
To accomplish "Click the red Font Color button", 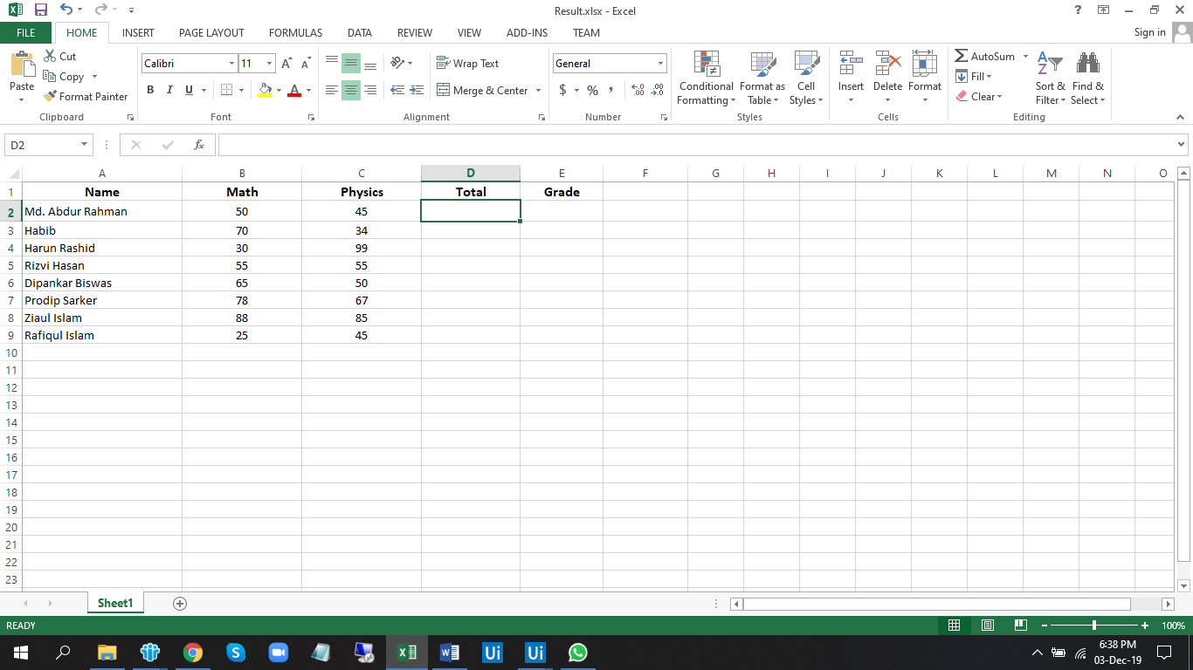I will click(294, 90).
